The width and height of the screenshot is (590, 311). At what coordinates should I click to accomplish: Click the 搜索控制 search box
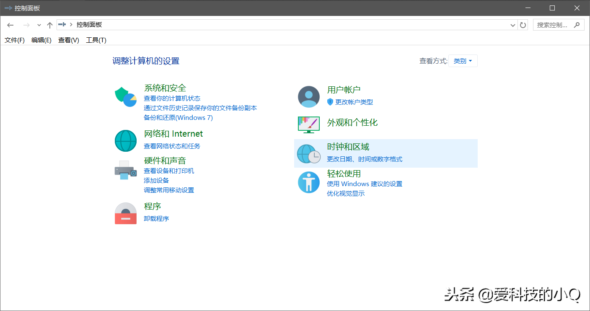559,25
